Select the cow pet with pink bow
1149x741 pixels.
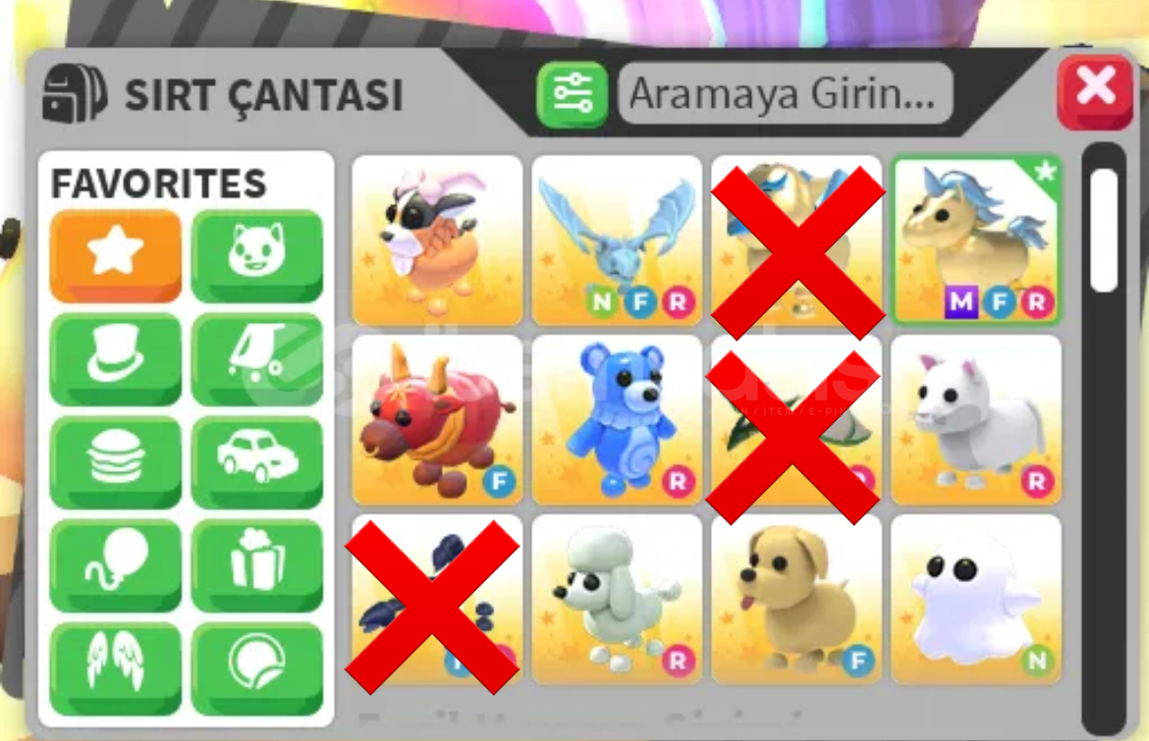(437, 239)
